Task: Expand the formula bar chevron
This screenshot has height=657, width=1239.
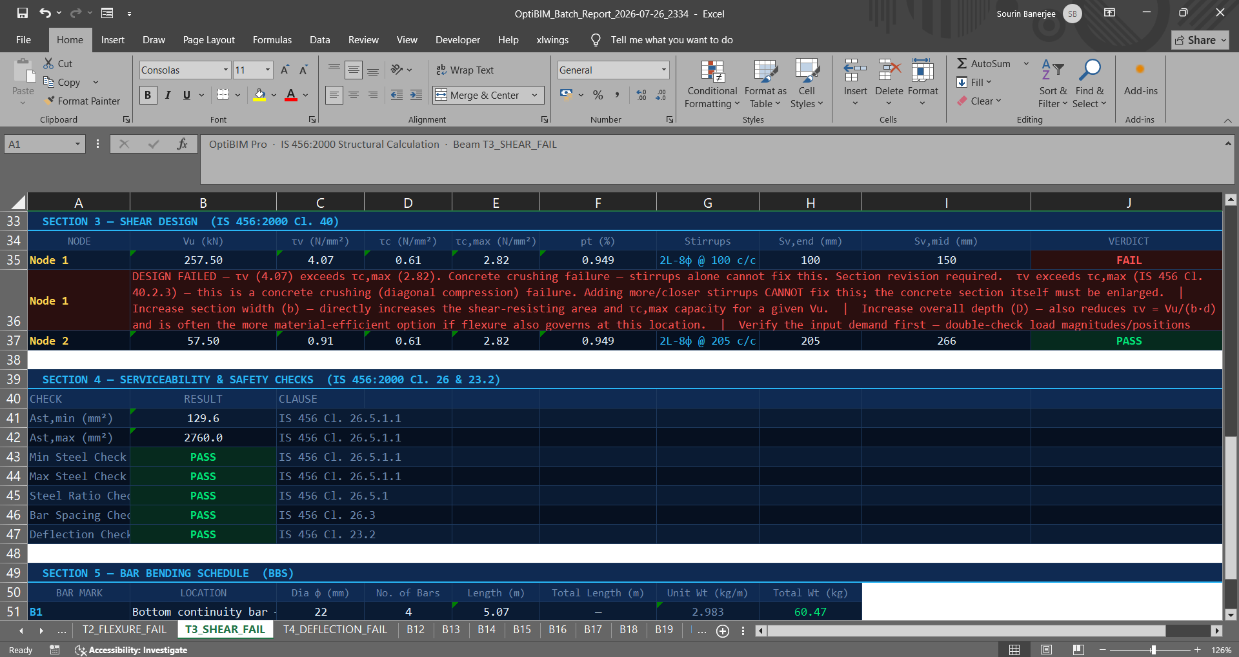Action: pyautogui.click(x=1227, y=143)
